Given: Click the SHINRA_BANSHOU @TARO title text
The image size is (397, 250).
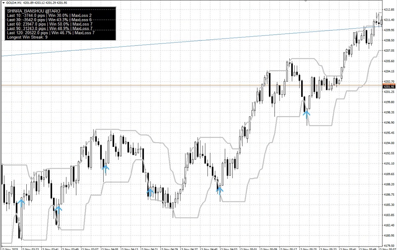Looking at the screenshot, I should (34, 11).
